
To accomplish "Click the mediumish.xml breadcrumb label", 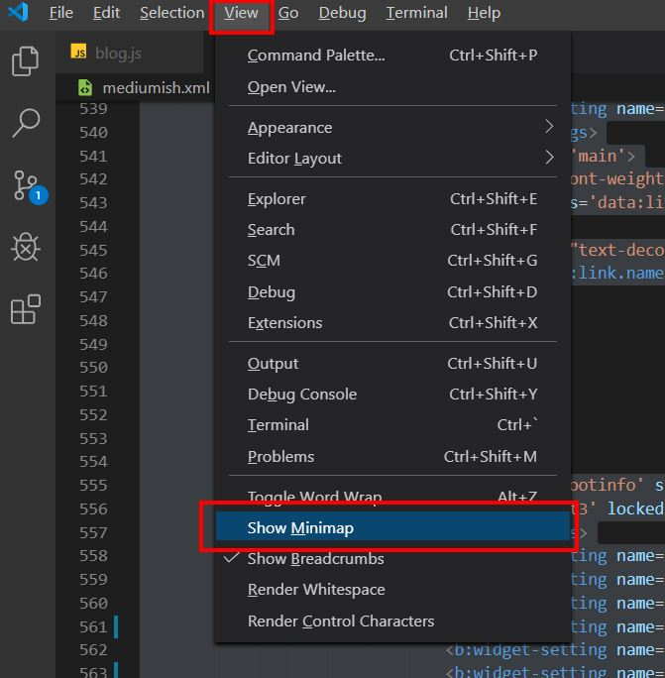I will point(156,88).
